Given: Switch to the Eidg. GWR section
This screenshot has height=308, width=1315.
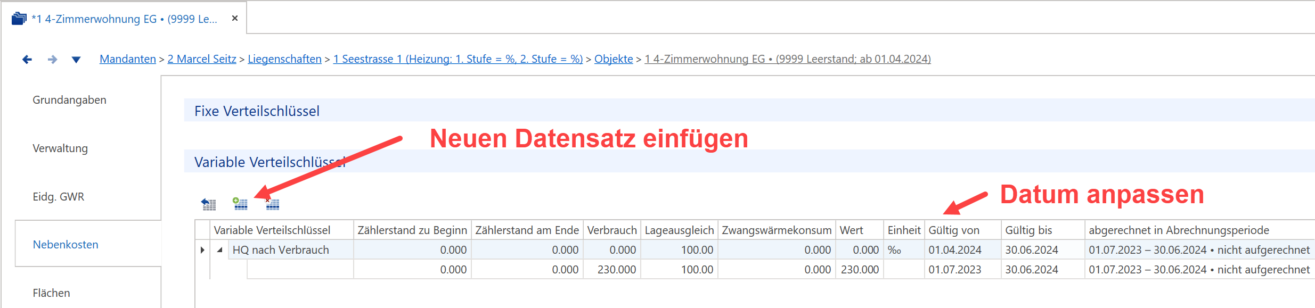Looking at the screenshot, I should click(x=59, y=197).
